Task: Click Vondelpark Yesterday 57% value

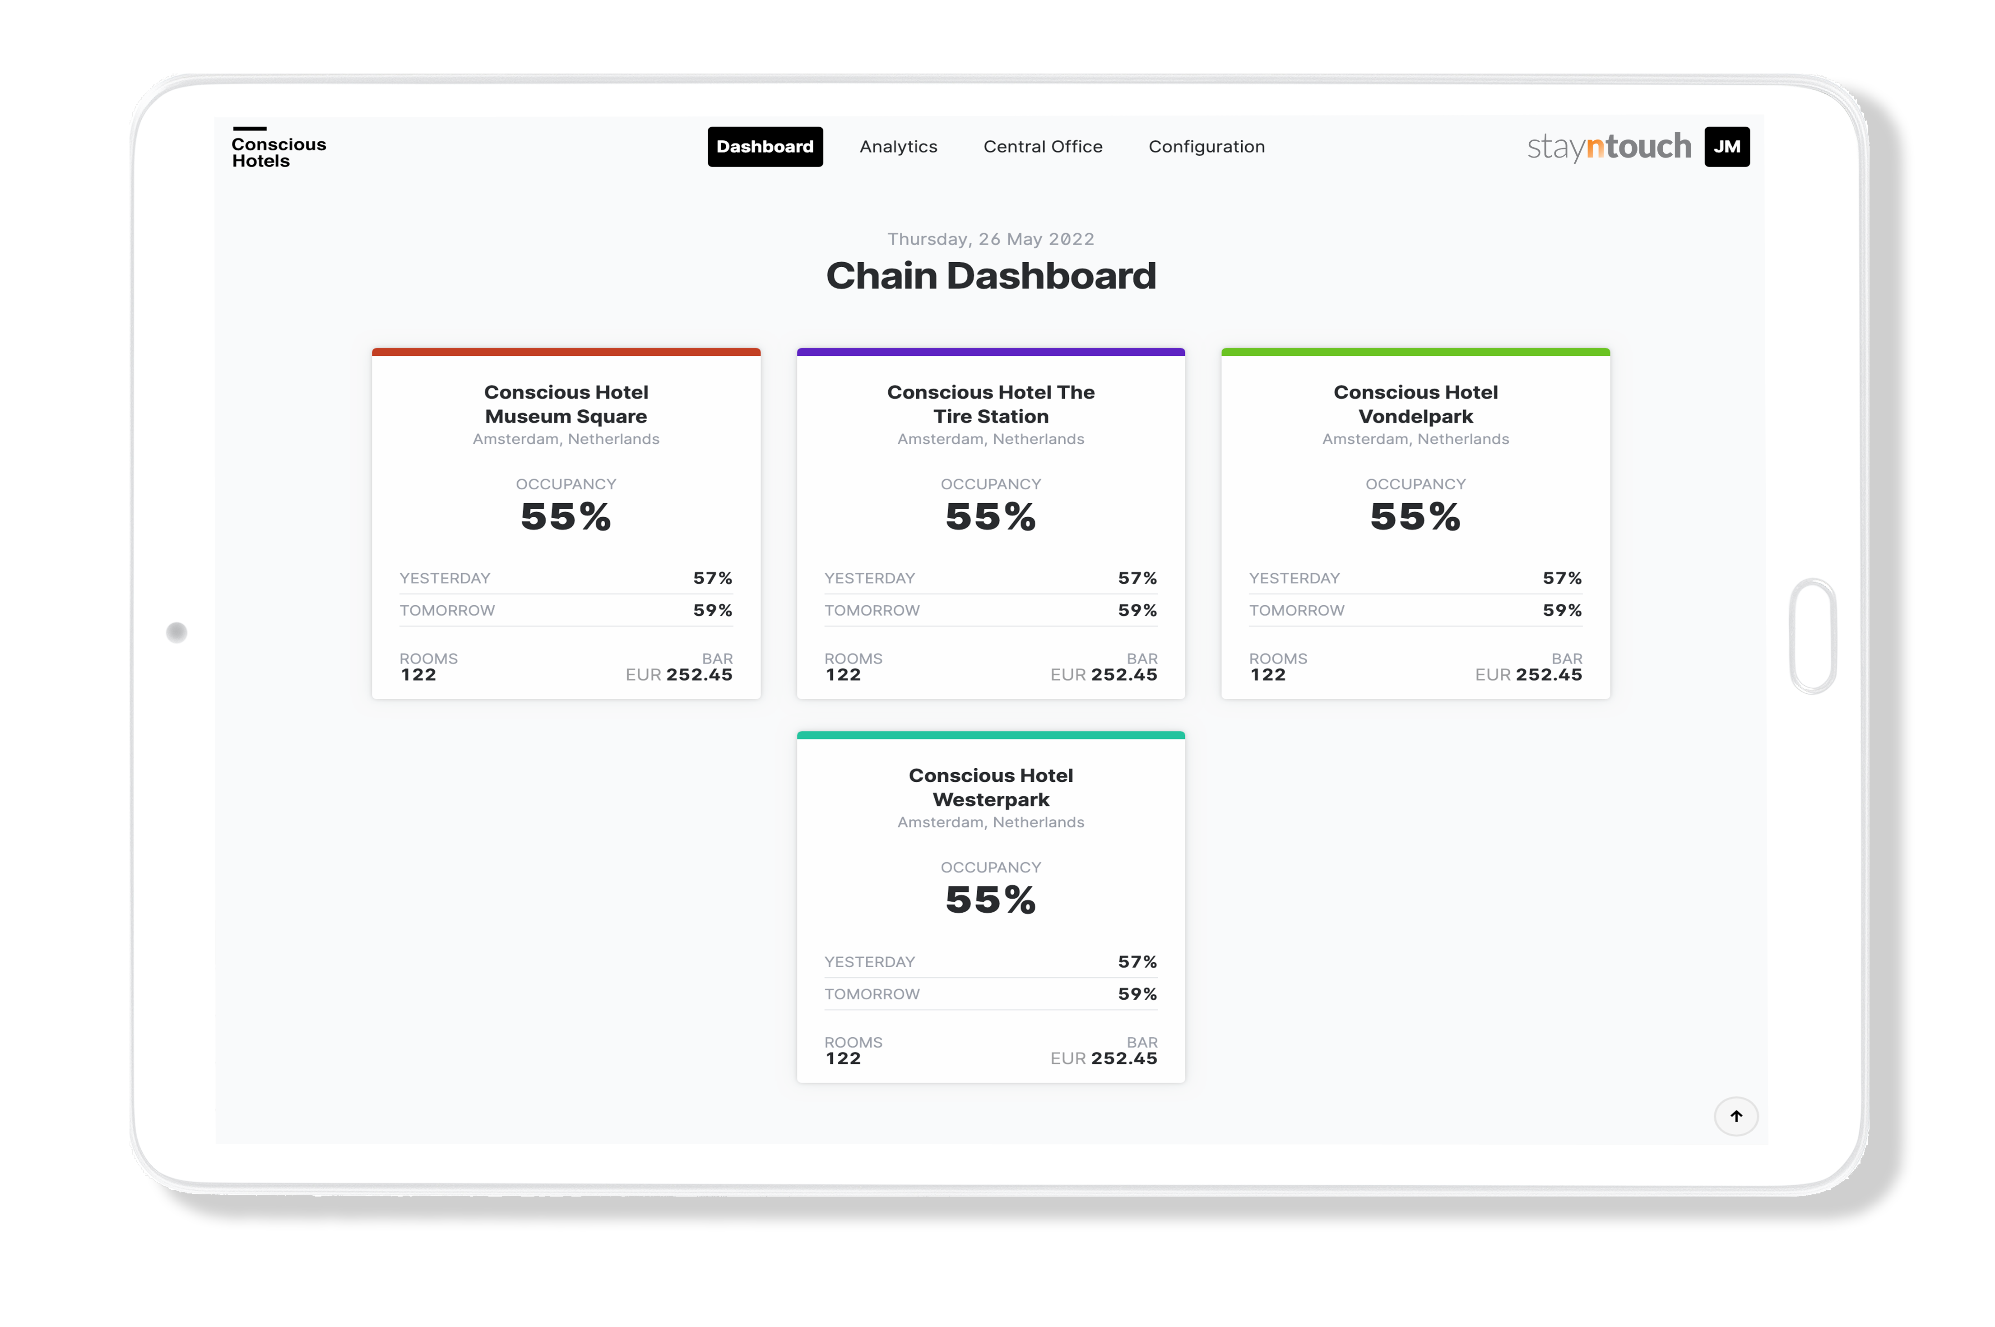Action: tap(1562, 578)
